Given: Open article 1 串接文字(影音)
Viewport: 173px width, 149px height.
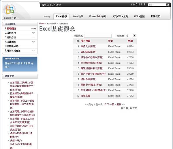Looking at the screenshot, I should point(89,47).
